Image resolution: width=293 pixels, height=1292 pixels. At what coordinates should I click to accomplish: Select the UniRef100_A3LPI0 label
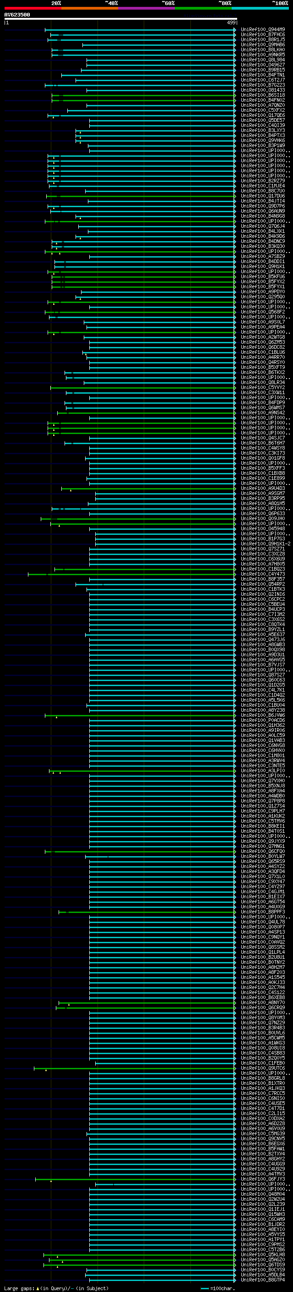click(263, 770)
